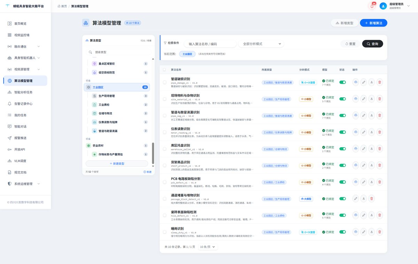Toggle the status switch for 管道破损识别
Screen dimensions: 418x264
click(x=342, y=82)
